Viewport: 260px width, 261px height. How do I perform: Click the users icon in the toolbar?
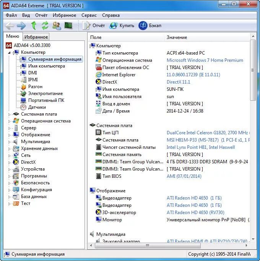pyautogui.click(x=57, y=26)
